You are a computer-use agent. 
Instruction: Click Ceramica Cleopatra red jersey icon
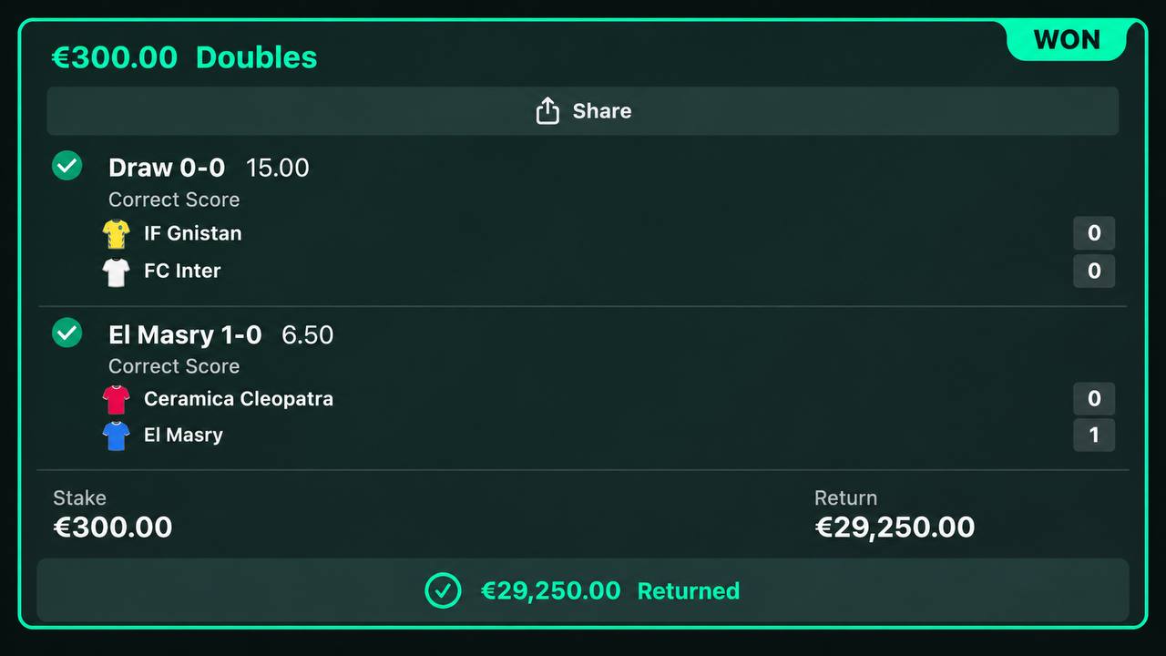coord(117,399)
